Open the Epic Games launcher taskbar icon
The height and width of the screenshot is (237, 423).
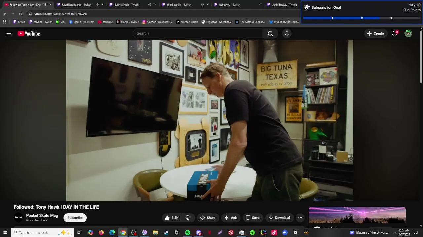[x=177, y=233]
